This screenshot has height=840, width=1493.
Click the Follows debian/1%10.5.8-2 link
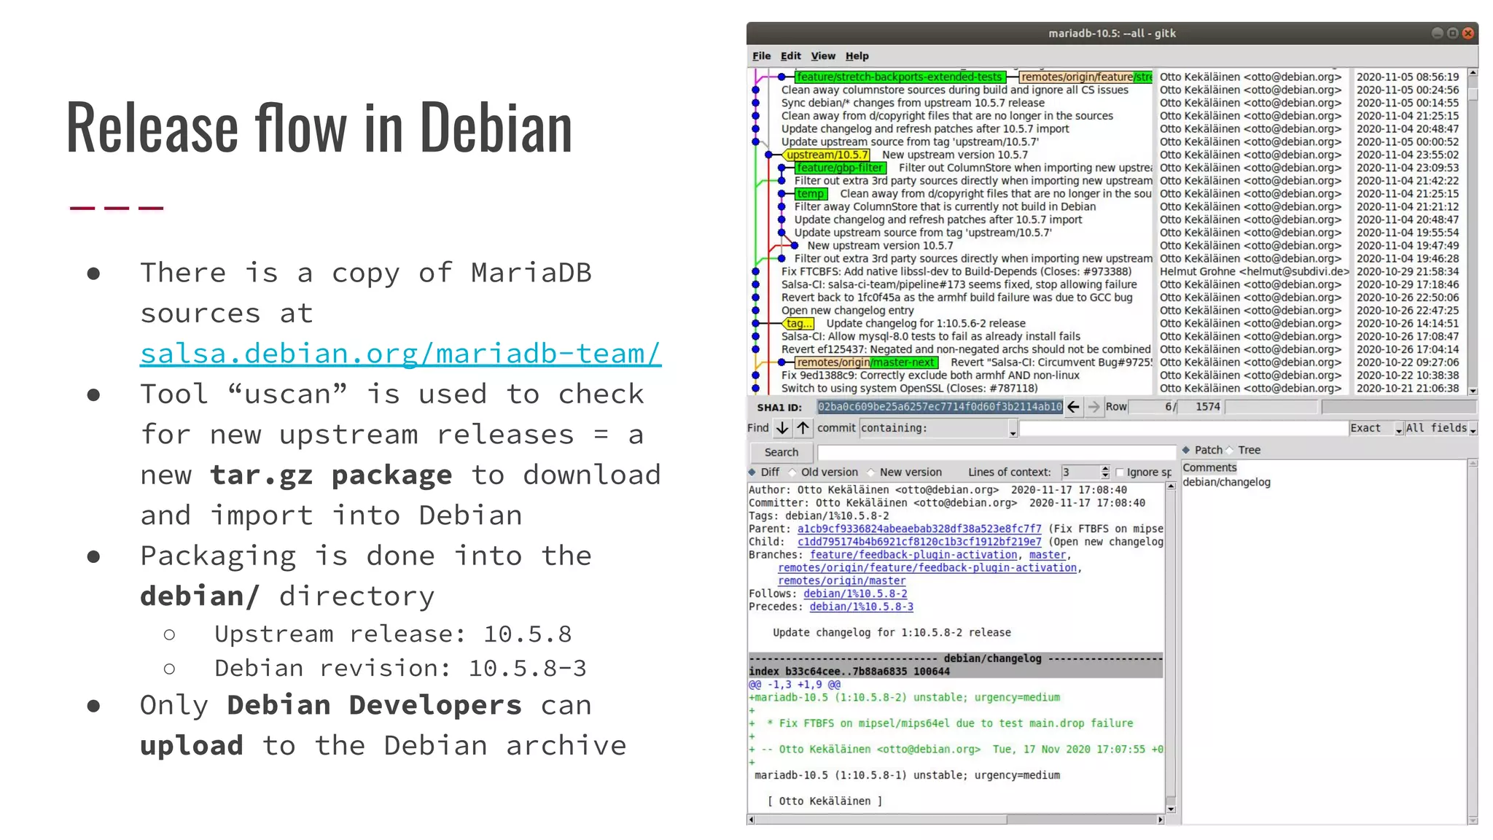855,594
